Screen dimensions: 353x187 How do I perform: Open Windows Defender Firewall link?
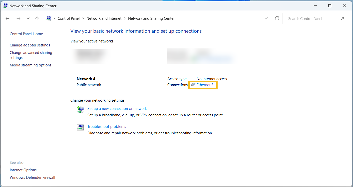point(32,178)
